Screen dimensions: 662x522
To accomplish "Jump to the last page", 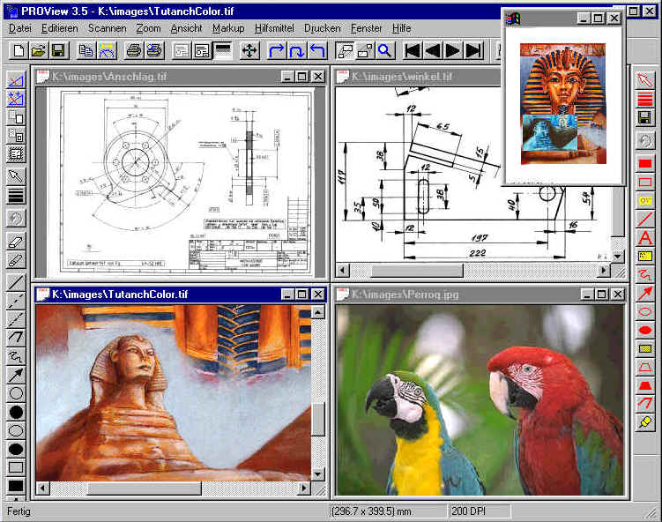I will [472, 50].
